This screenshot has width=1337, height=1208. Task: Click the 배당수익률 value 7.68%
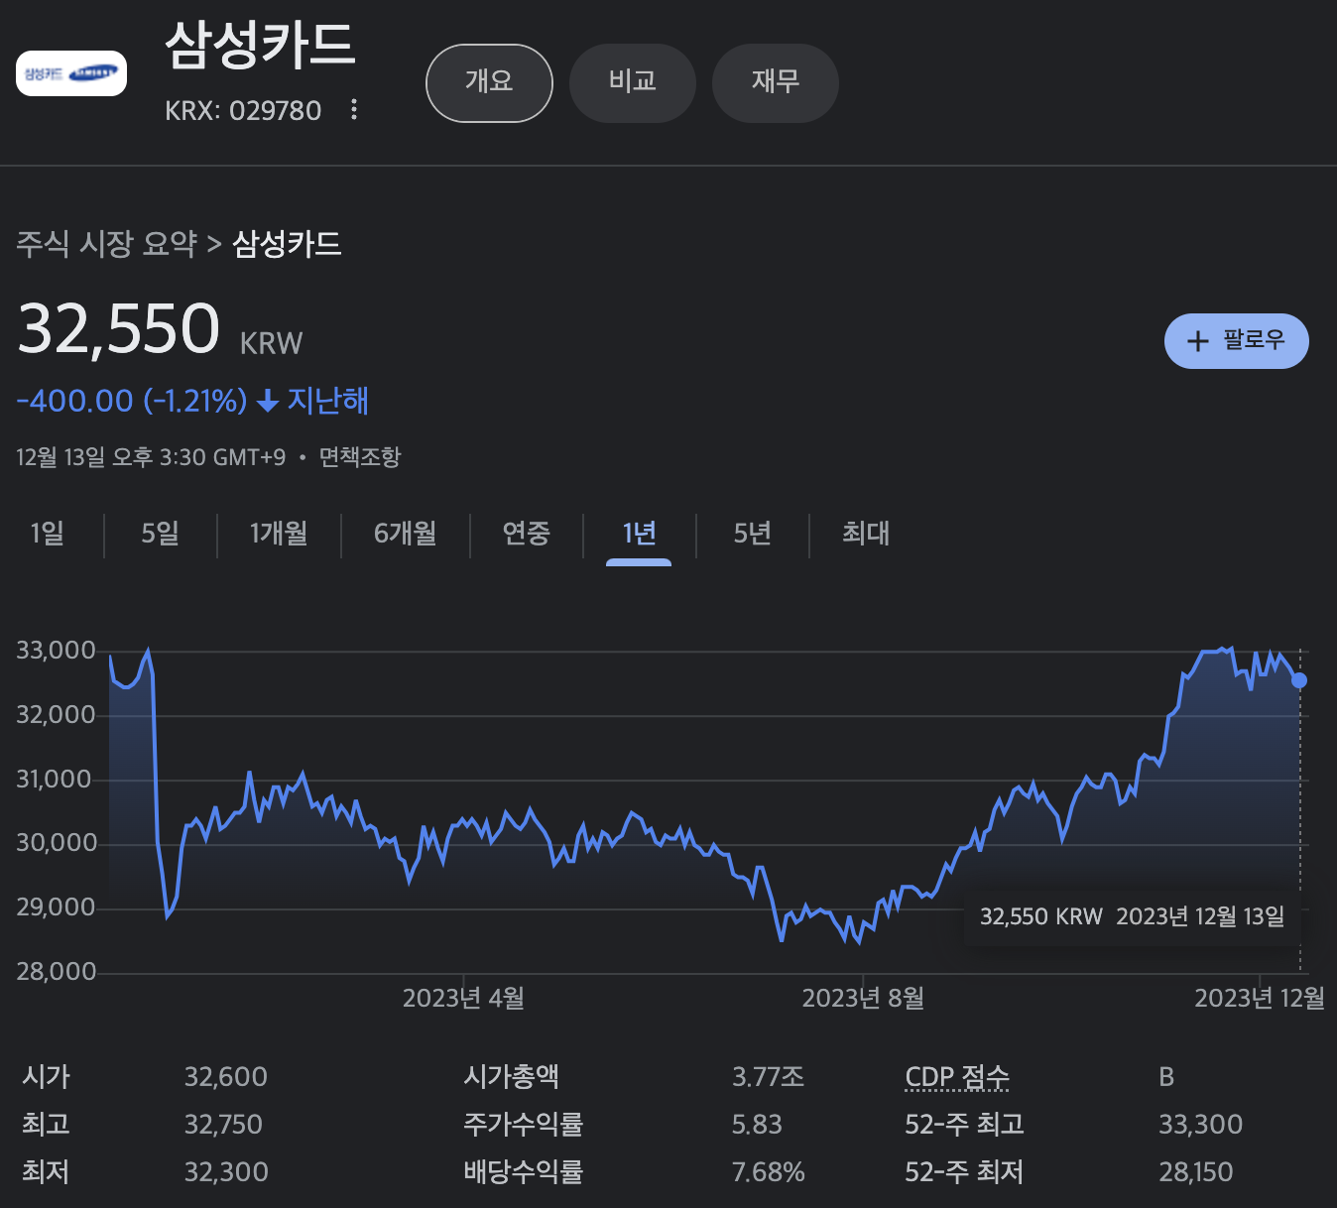769,1172
